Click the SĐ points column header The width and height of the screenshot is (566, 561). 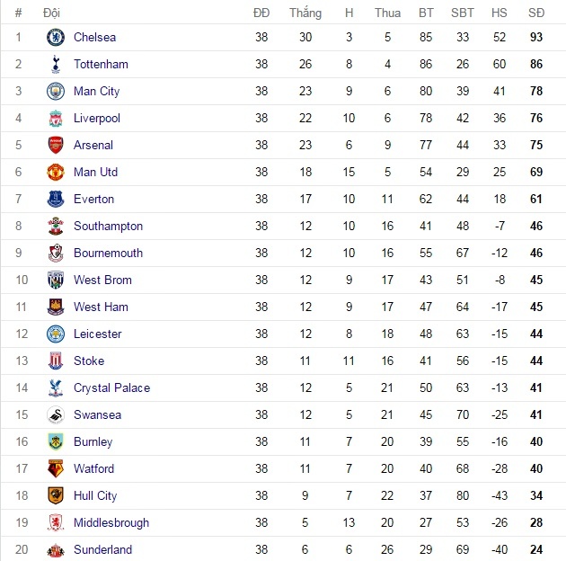tap(536, 13)
